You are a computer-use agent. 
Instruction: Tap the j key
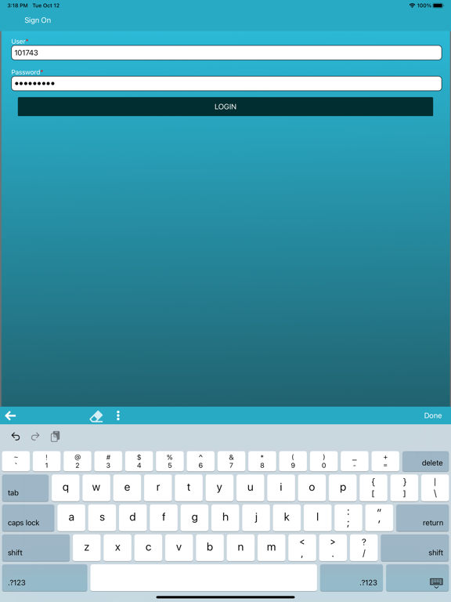pos(256,518)
